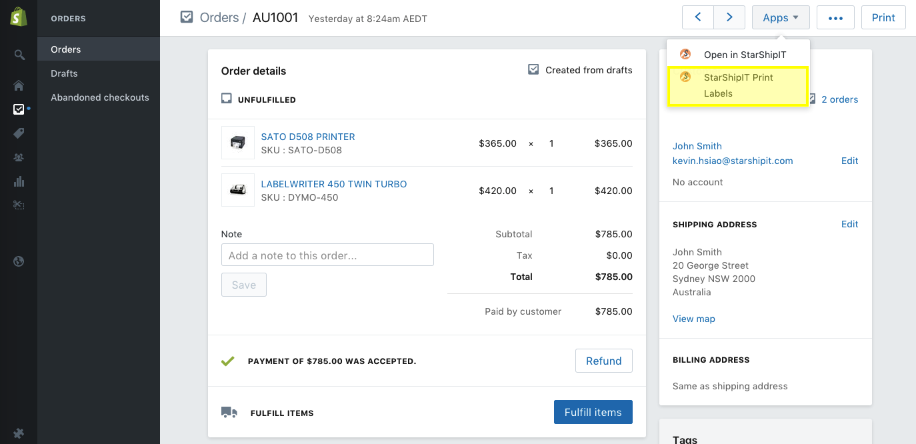Open the more actions ellipsis menu

click(835, 17)
